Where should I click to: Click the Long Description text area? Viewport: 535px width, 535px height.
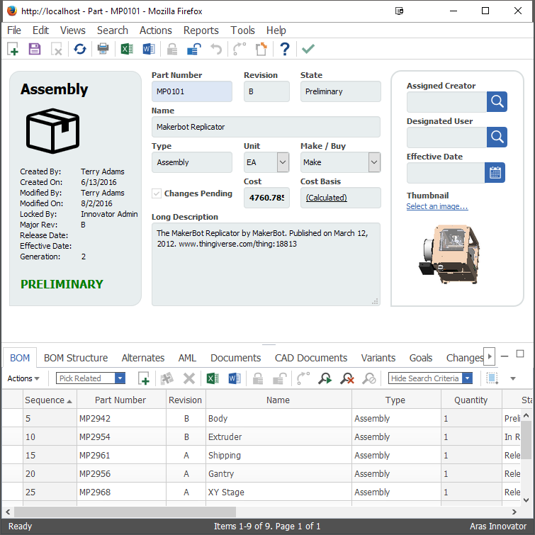266,264
